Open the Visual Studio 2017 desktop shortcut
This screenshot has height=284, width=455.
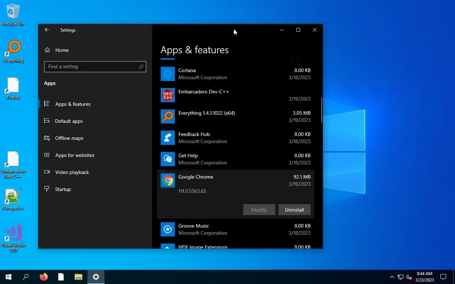(13, 239)
